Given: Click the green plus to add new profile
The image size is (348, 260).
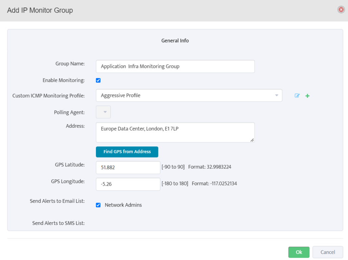Looking at the screenshot, I should [x=307, y=96].
